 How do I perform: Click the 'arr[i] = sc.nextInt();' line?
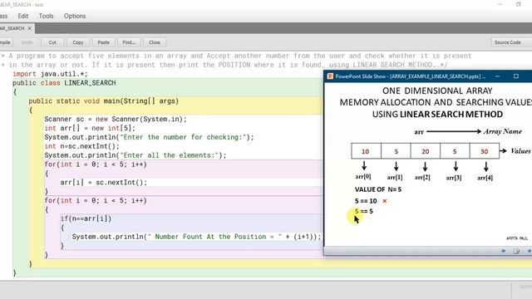click(x=103, y=183)
